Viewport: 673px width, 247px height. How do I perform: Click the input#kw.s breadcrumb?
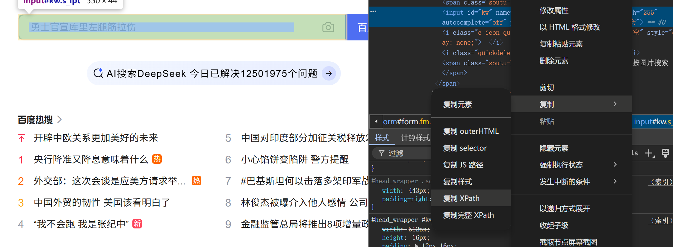[653, 122]
